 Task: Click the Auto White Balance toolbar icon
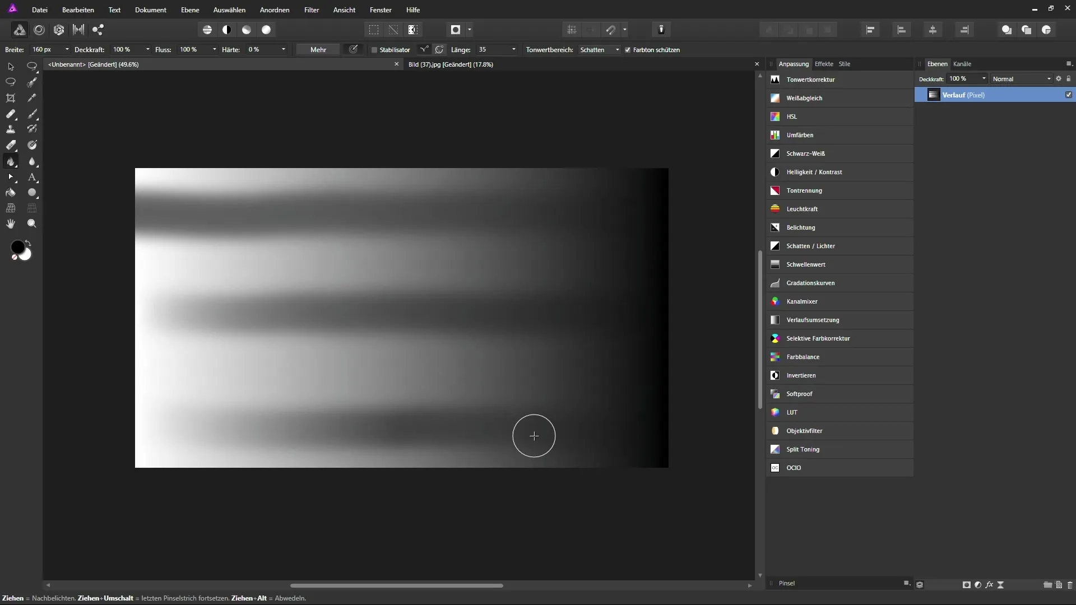point(266,30)
